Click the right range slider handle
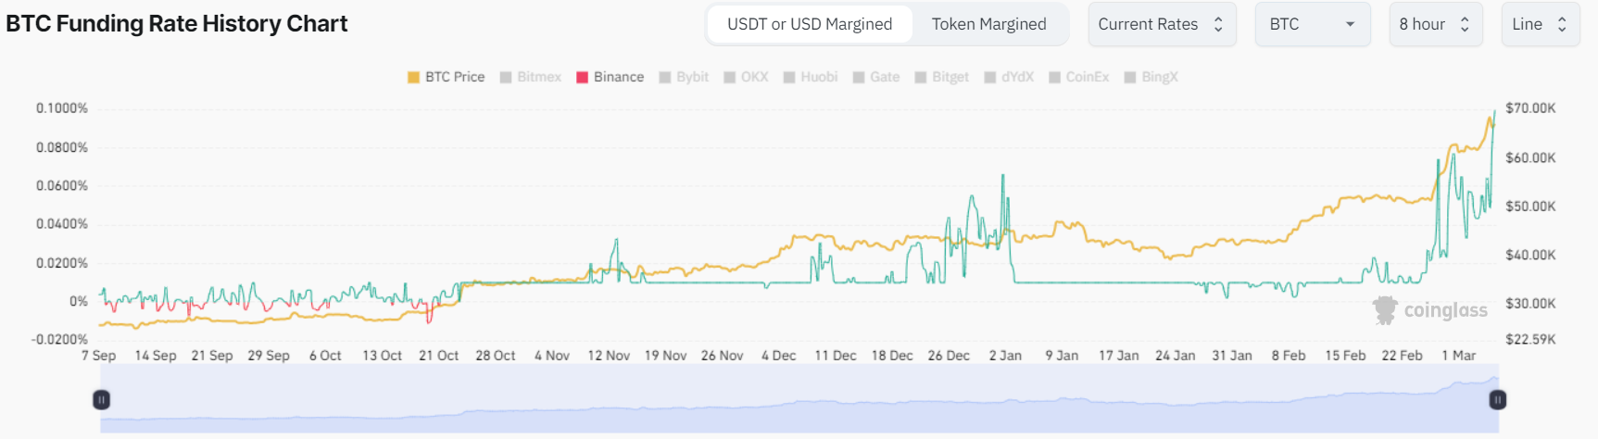The width and height of the screenshot is (1598, 439). point(1497,400)
